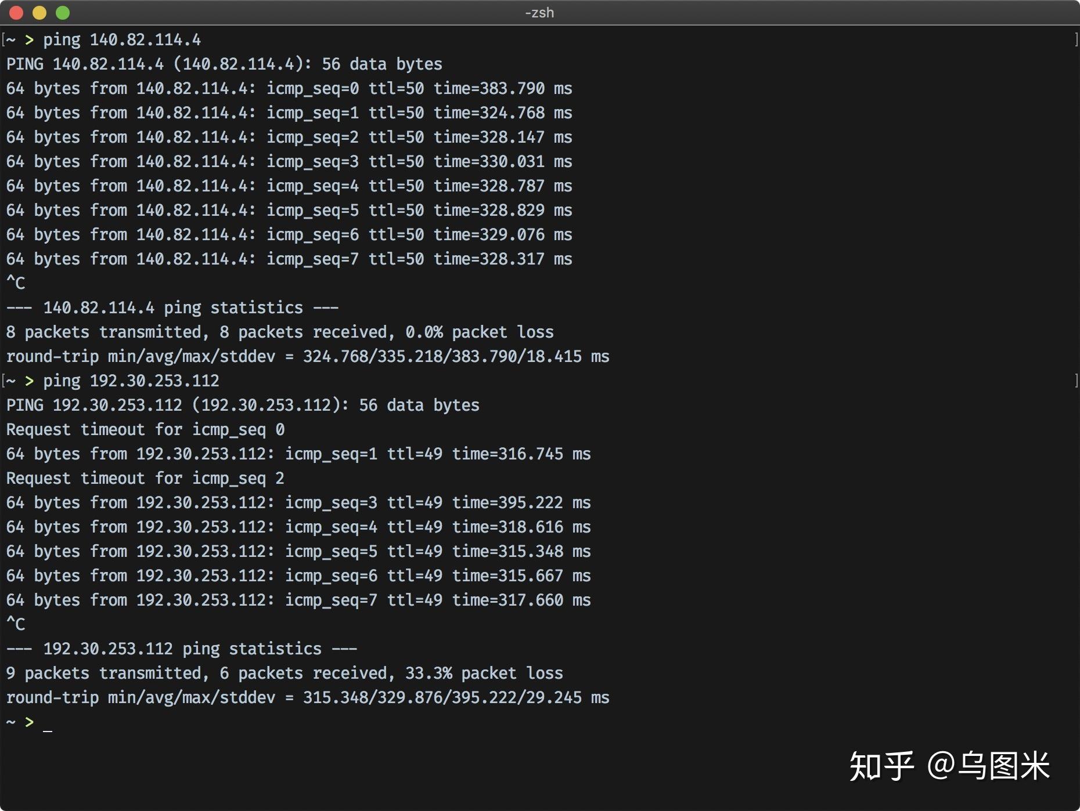1080x811 pixels.
Task: Select the reply line with time=318.616 ms
Action: [x=298, y=527]
